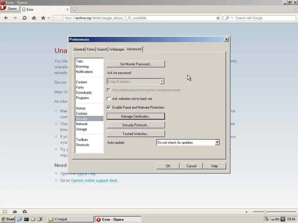
Task: Cancel the Preferences dialog
Action: (191, 166)
